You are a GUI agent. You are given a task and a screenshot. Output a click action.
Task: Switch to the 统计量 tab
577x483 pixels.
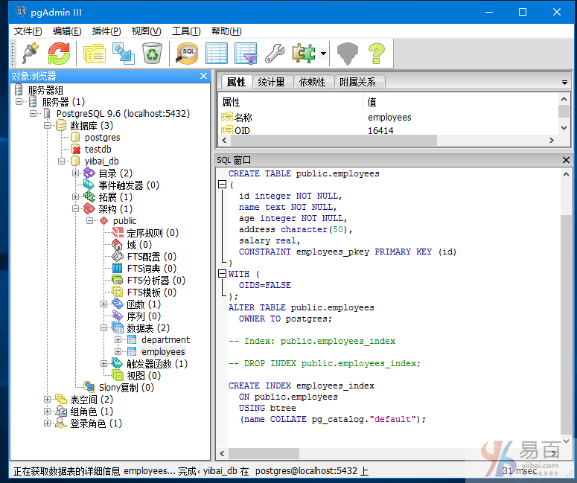pos(271,82)
